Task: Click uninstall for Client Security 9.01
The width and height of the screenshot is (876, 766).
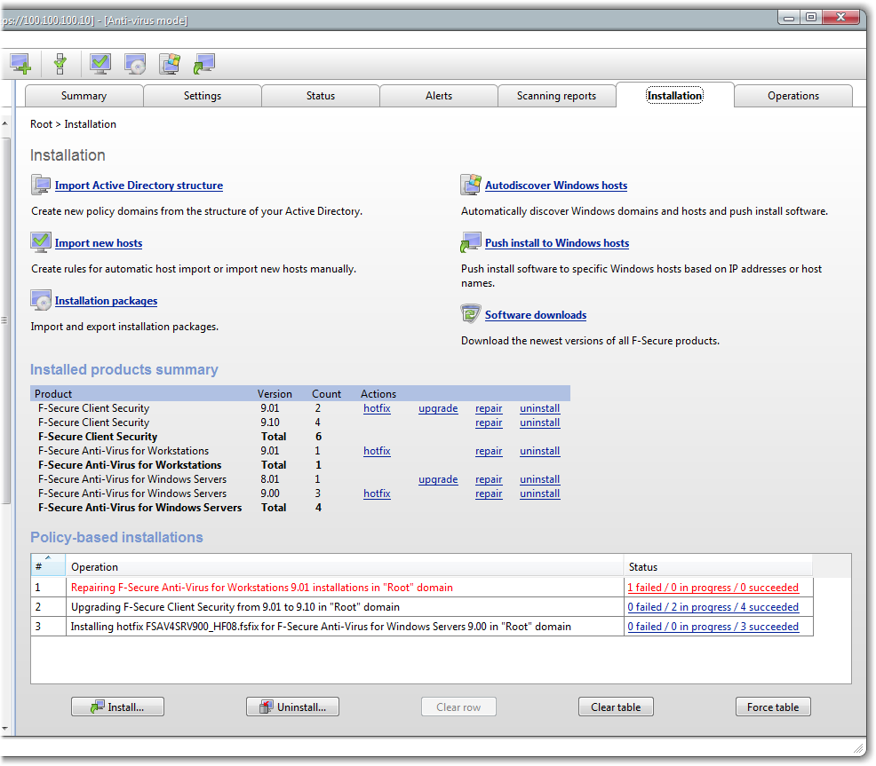Action: pyautogui.click(x=539, y=408)
